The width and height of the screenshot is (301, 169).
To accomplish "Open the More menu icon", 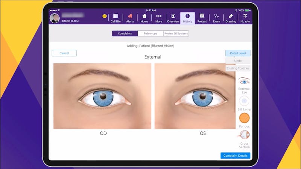I will (158, 18).
